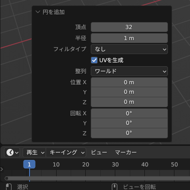Image resolution: width=190 pixels, height=190 pixels.
Task: Open the ビュー menu in timeline
Action: [99, 152]
